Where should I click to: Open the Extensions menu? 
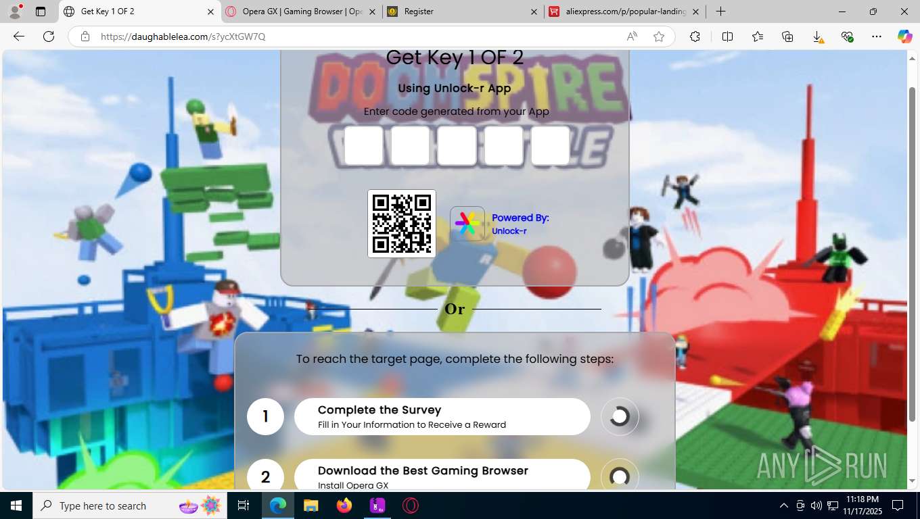[695, 36]
